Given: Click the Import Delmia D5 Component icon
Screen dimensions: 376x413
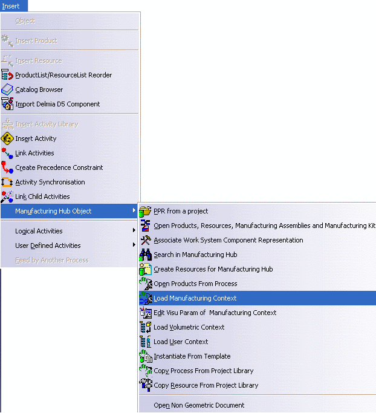Looking at the screenshot, I should [x=7, y=104].
